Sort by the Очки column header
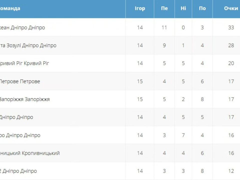The height and width of the screenshot is (180, 240). [x=231, y=8]
